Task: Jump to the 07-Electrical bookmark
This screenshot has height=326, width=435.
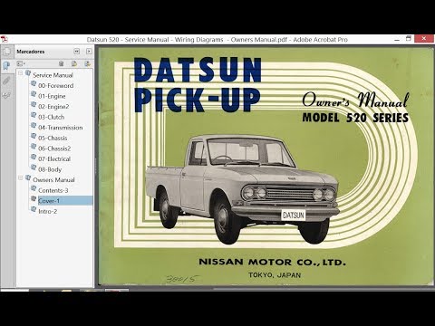Action: 54,159
